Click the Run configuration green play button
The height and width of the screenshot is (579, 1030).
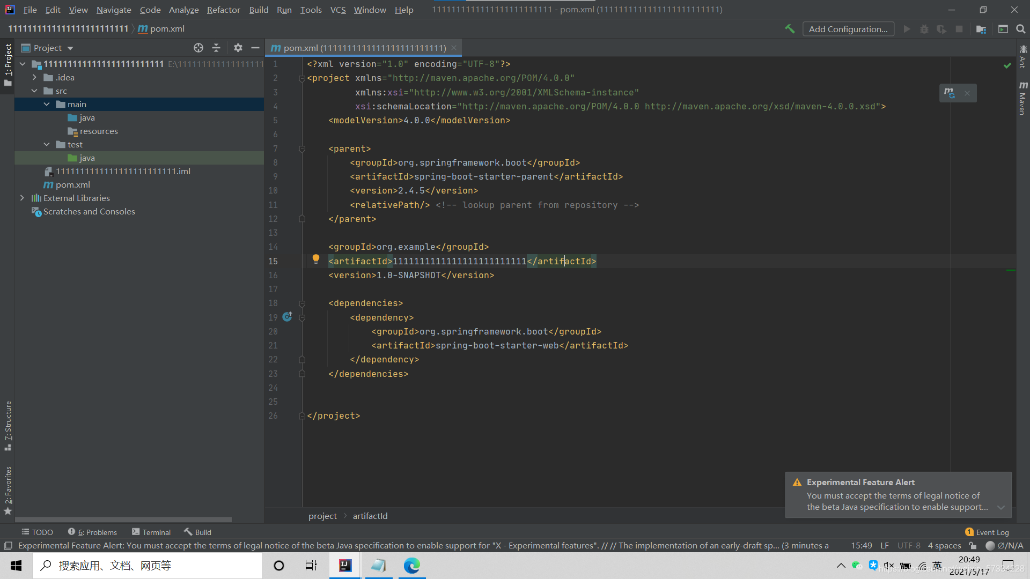tap(908, 29)
